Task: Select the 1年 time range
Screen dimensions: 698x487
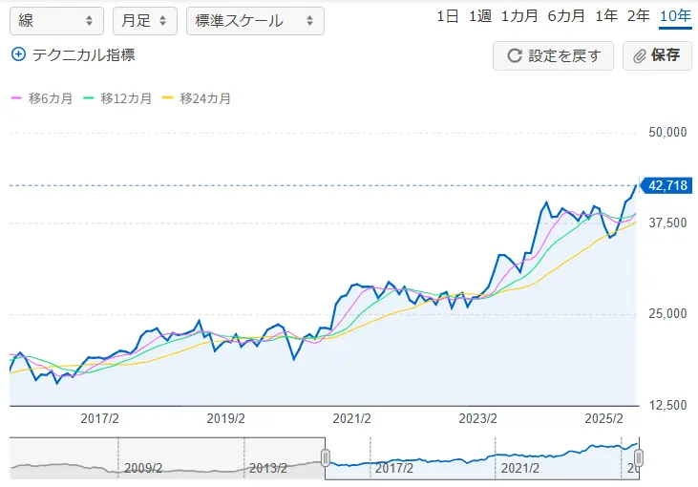Action: 606,16
